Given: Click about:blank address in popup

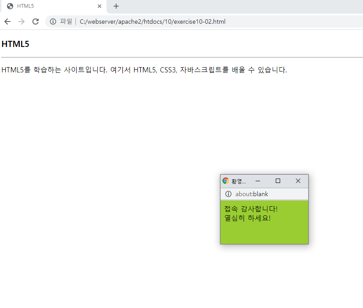Looking at the screenshot, I should 252,194.
